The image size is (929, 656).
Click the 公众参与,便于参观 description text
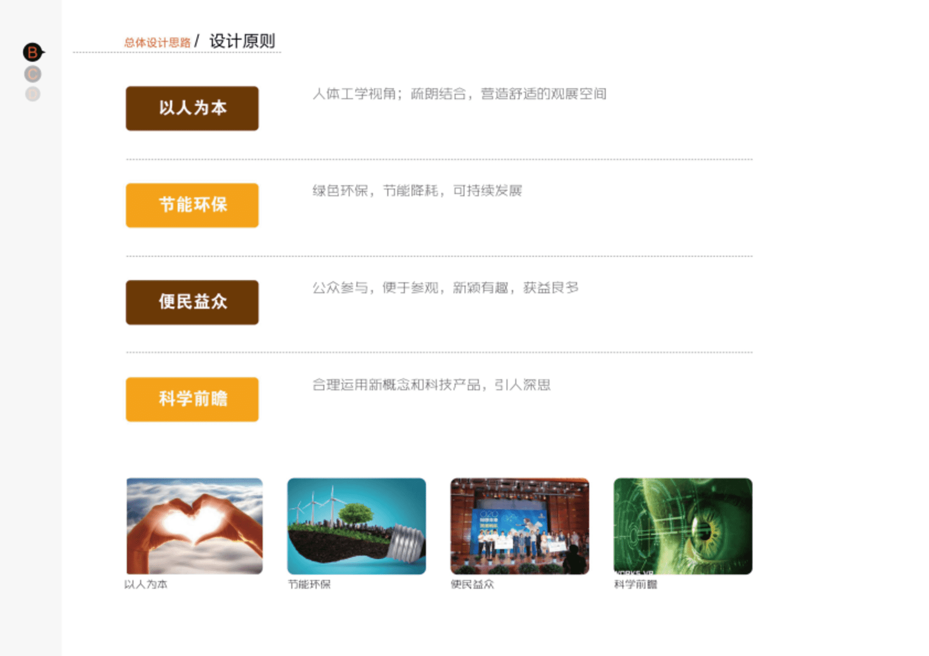(x=445, y=288)
